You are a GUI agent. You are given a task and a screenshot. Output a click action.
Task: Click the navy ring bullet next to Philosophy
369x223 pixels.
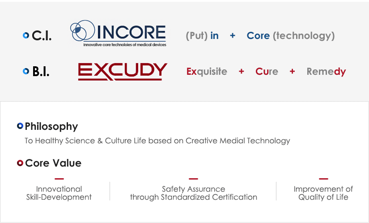[20, 126]
